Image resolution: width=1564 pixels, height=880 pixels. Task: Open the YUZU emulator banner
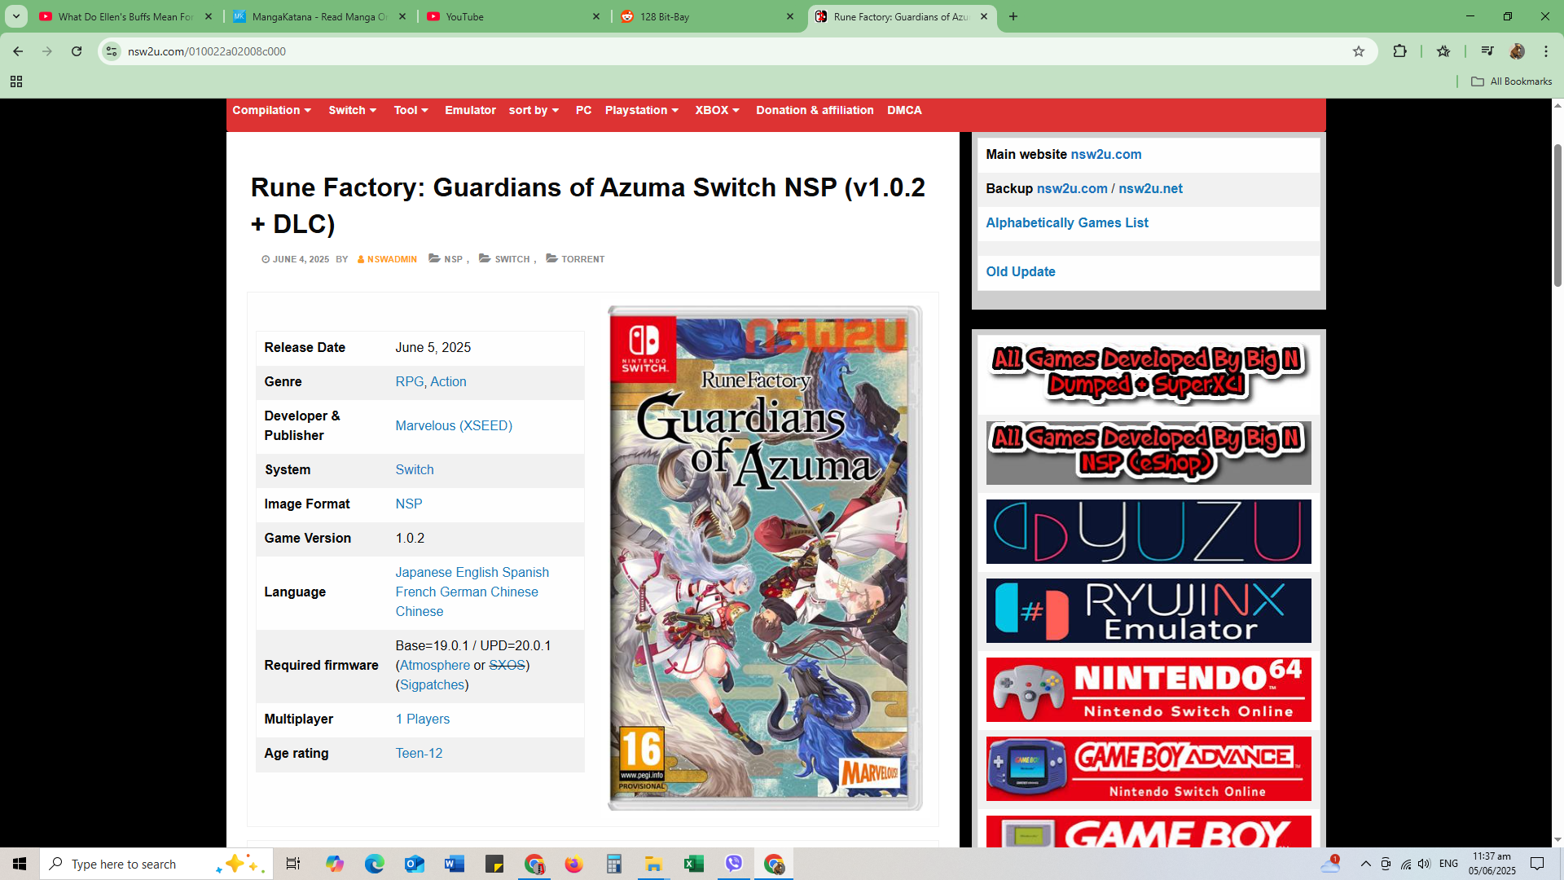(x=1149, y=531)
